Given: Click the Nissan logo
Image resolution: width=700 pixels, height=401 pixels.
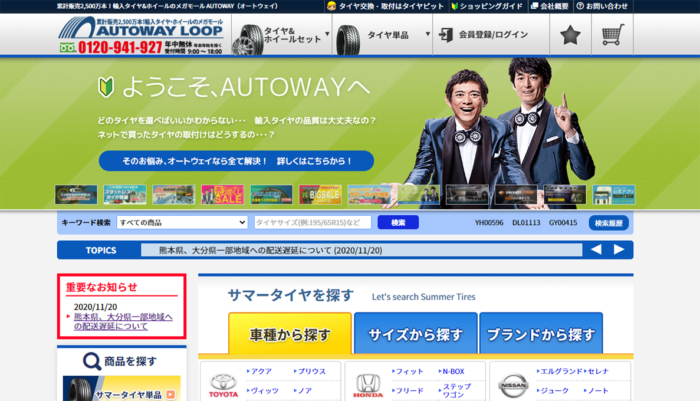Looking at the screenshot, I should [513, 385].
